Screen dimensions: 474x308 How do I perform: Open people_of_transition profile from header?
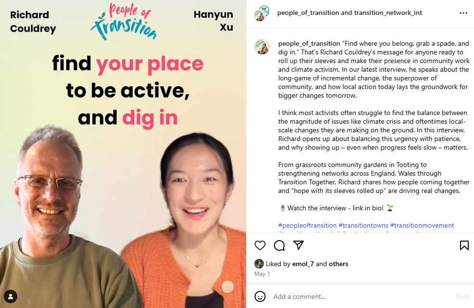point(308,13)
